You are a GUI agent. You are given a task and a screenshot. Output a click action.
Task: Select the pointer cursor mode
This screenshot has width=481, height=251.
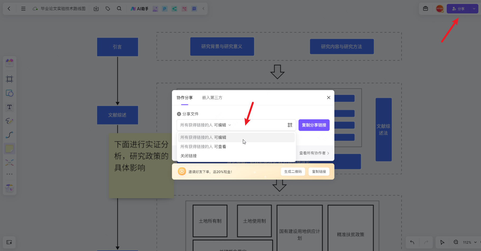tap(442, 242)
